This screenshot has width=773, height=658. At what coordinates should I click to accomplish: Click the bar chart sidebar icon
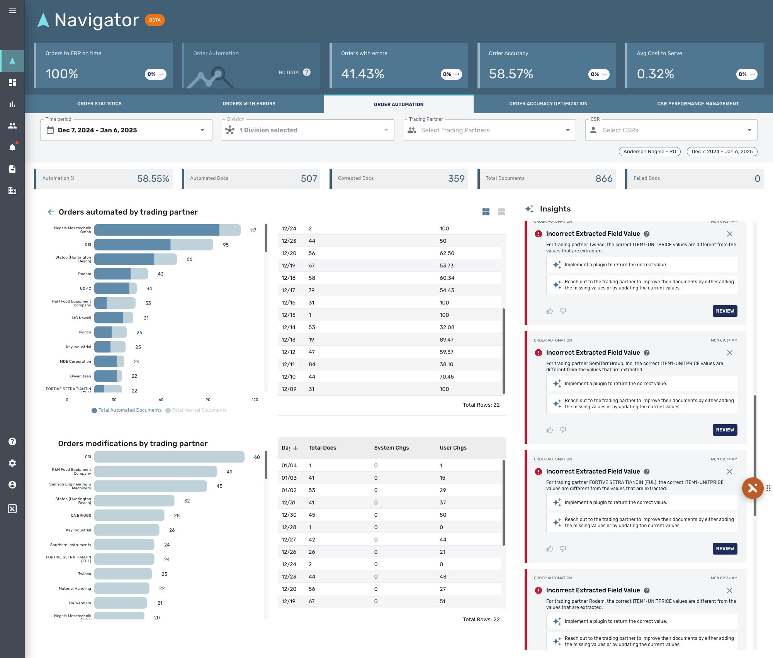tap(12, 104)
